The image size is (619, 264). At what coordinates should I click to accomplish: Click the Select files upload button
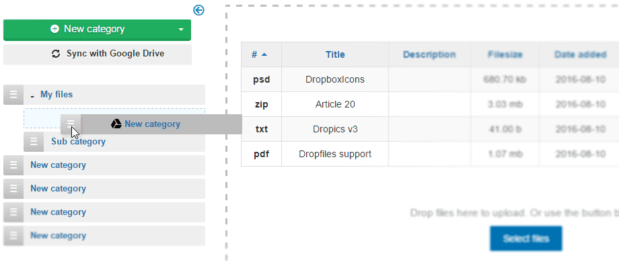click(x=526, y=238)
